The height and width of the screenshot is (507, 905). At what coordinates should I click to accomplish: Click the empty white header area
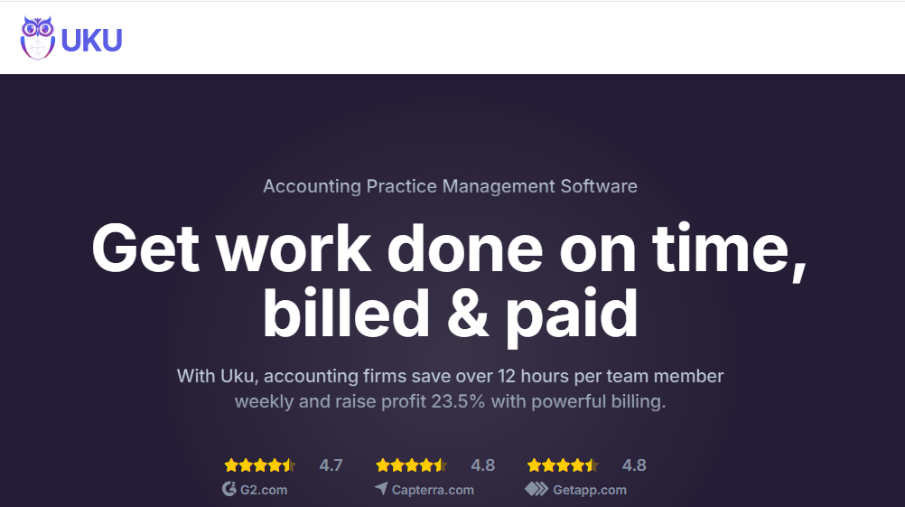click(x=542, y=38)
